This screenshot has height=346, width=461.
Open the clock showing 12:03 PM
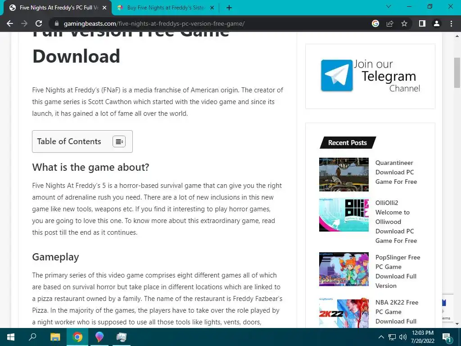coord(422,337)
